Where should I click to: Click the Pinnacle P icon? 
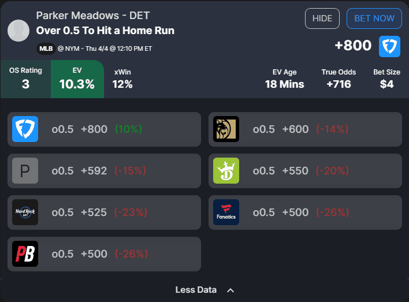point(25,171)
